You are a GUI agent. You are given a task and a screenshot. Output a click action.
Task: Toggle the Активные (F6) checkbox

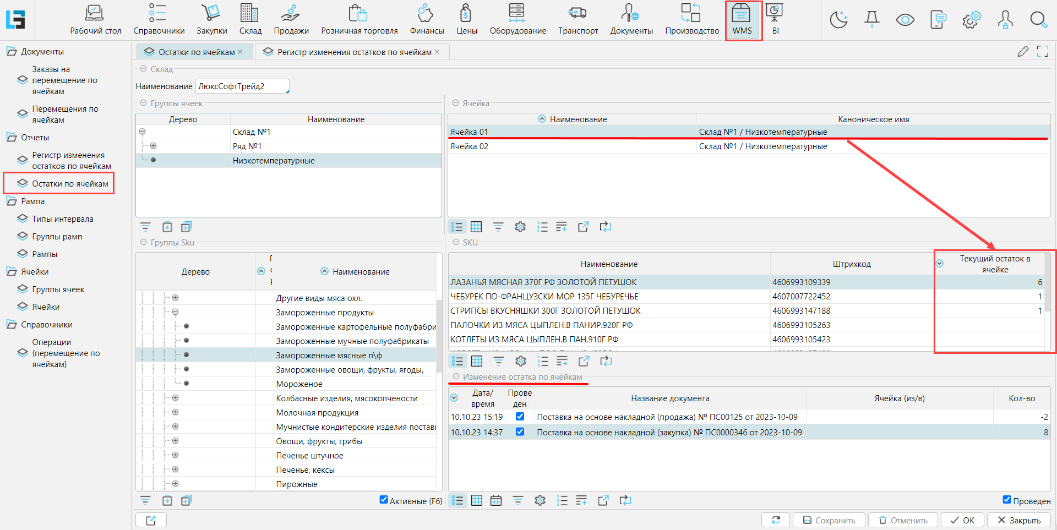point(384,500)
